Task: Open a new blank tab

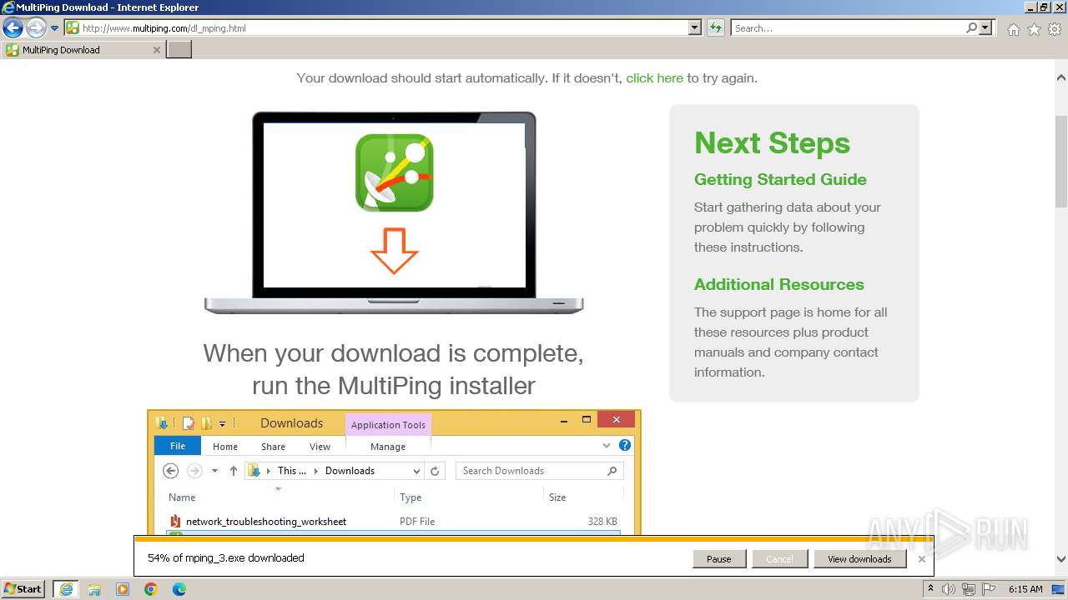Action: click(179, 50)
